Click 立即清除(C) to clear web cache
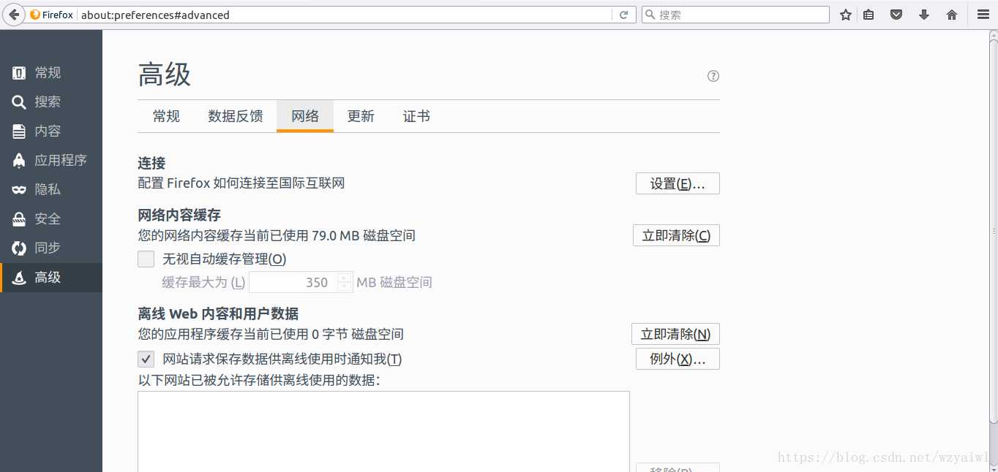 (x=676, y=235)
